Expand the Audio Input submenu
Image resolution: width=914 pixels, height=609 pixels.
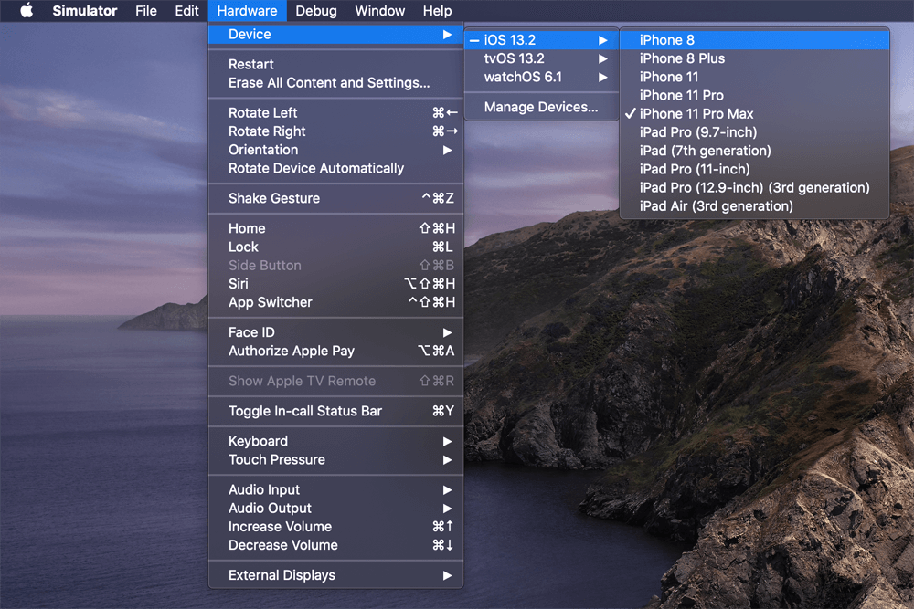click(335, 489)
